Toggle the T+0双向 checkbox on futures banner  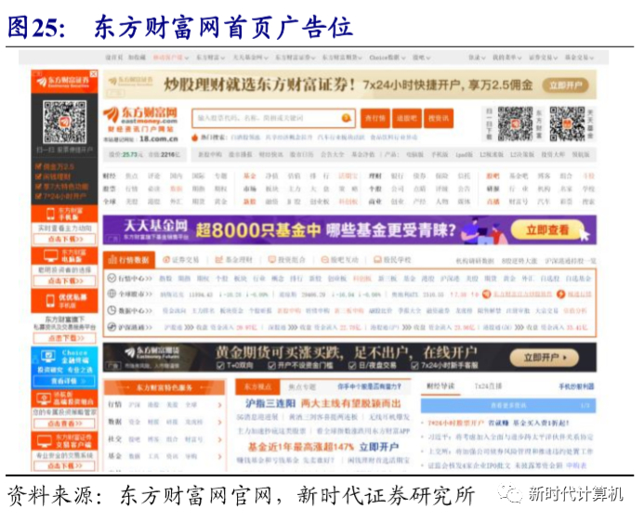(x=220, y=365)
